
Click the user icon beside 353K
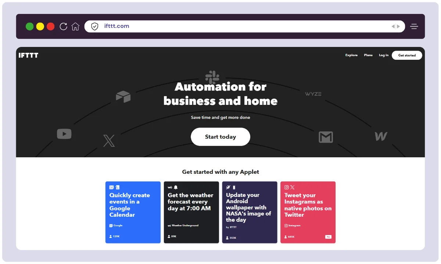point(227,238)
